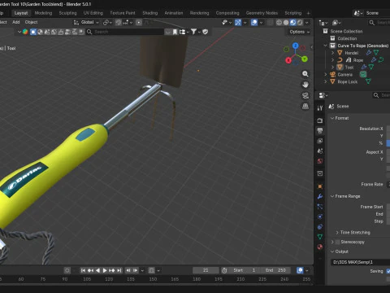This screenshot has height=293, width=390.
Task: Open the Tool properties tab
Action: (x=320, y=108)
